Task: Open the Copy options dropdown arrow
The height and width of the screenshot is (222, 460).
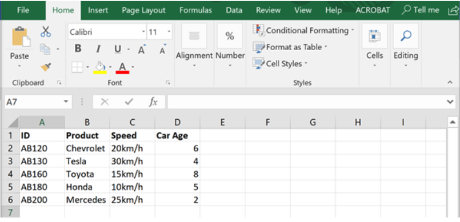Action: pyautogui.click(x=58, y=49)
